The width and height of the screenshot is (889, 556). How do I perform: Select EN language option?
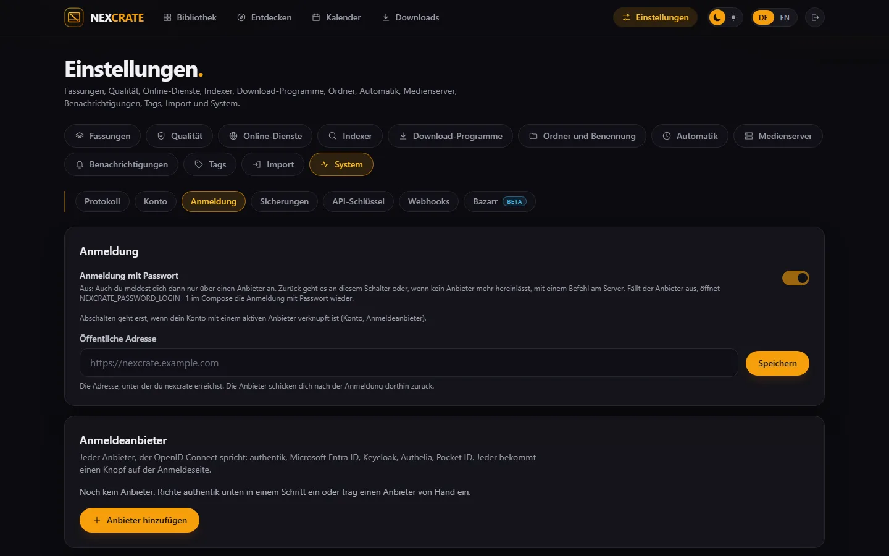coord(785,17)
